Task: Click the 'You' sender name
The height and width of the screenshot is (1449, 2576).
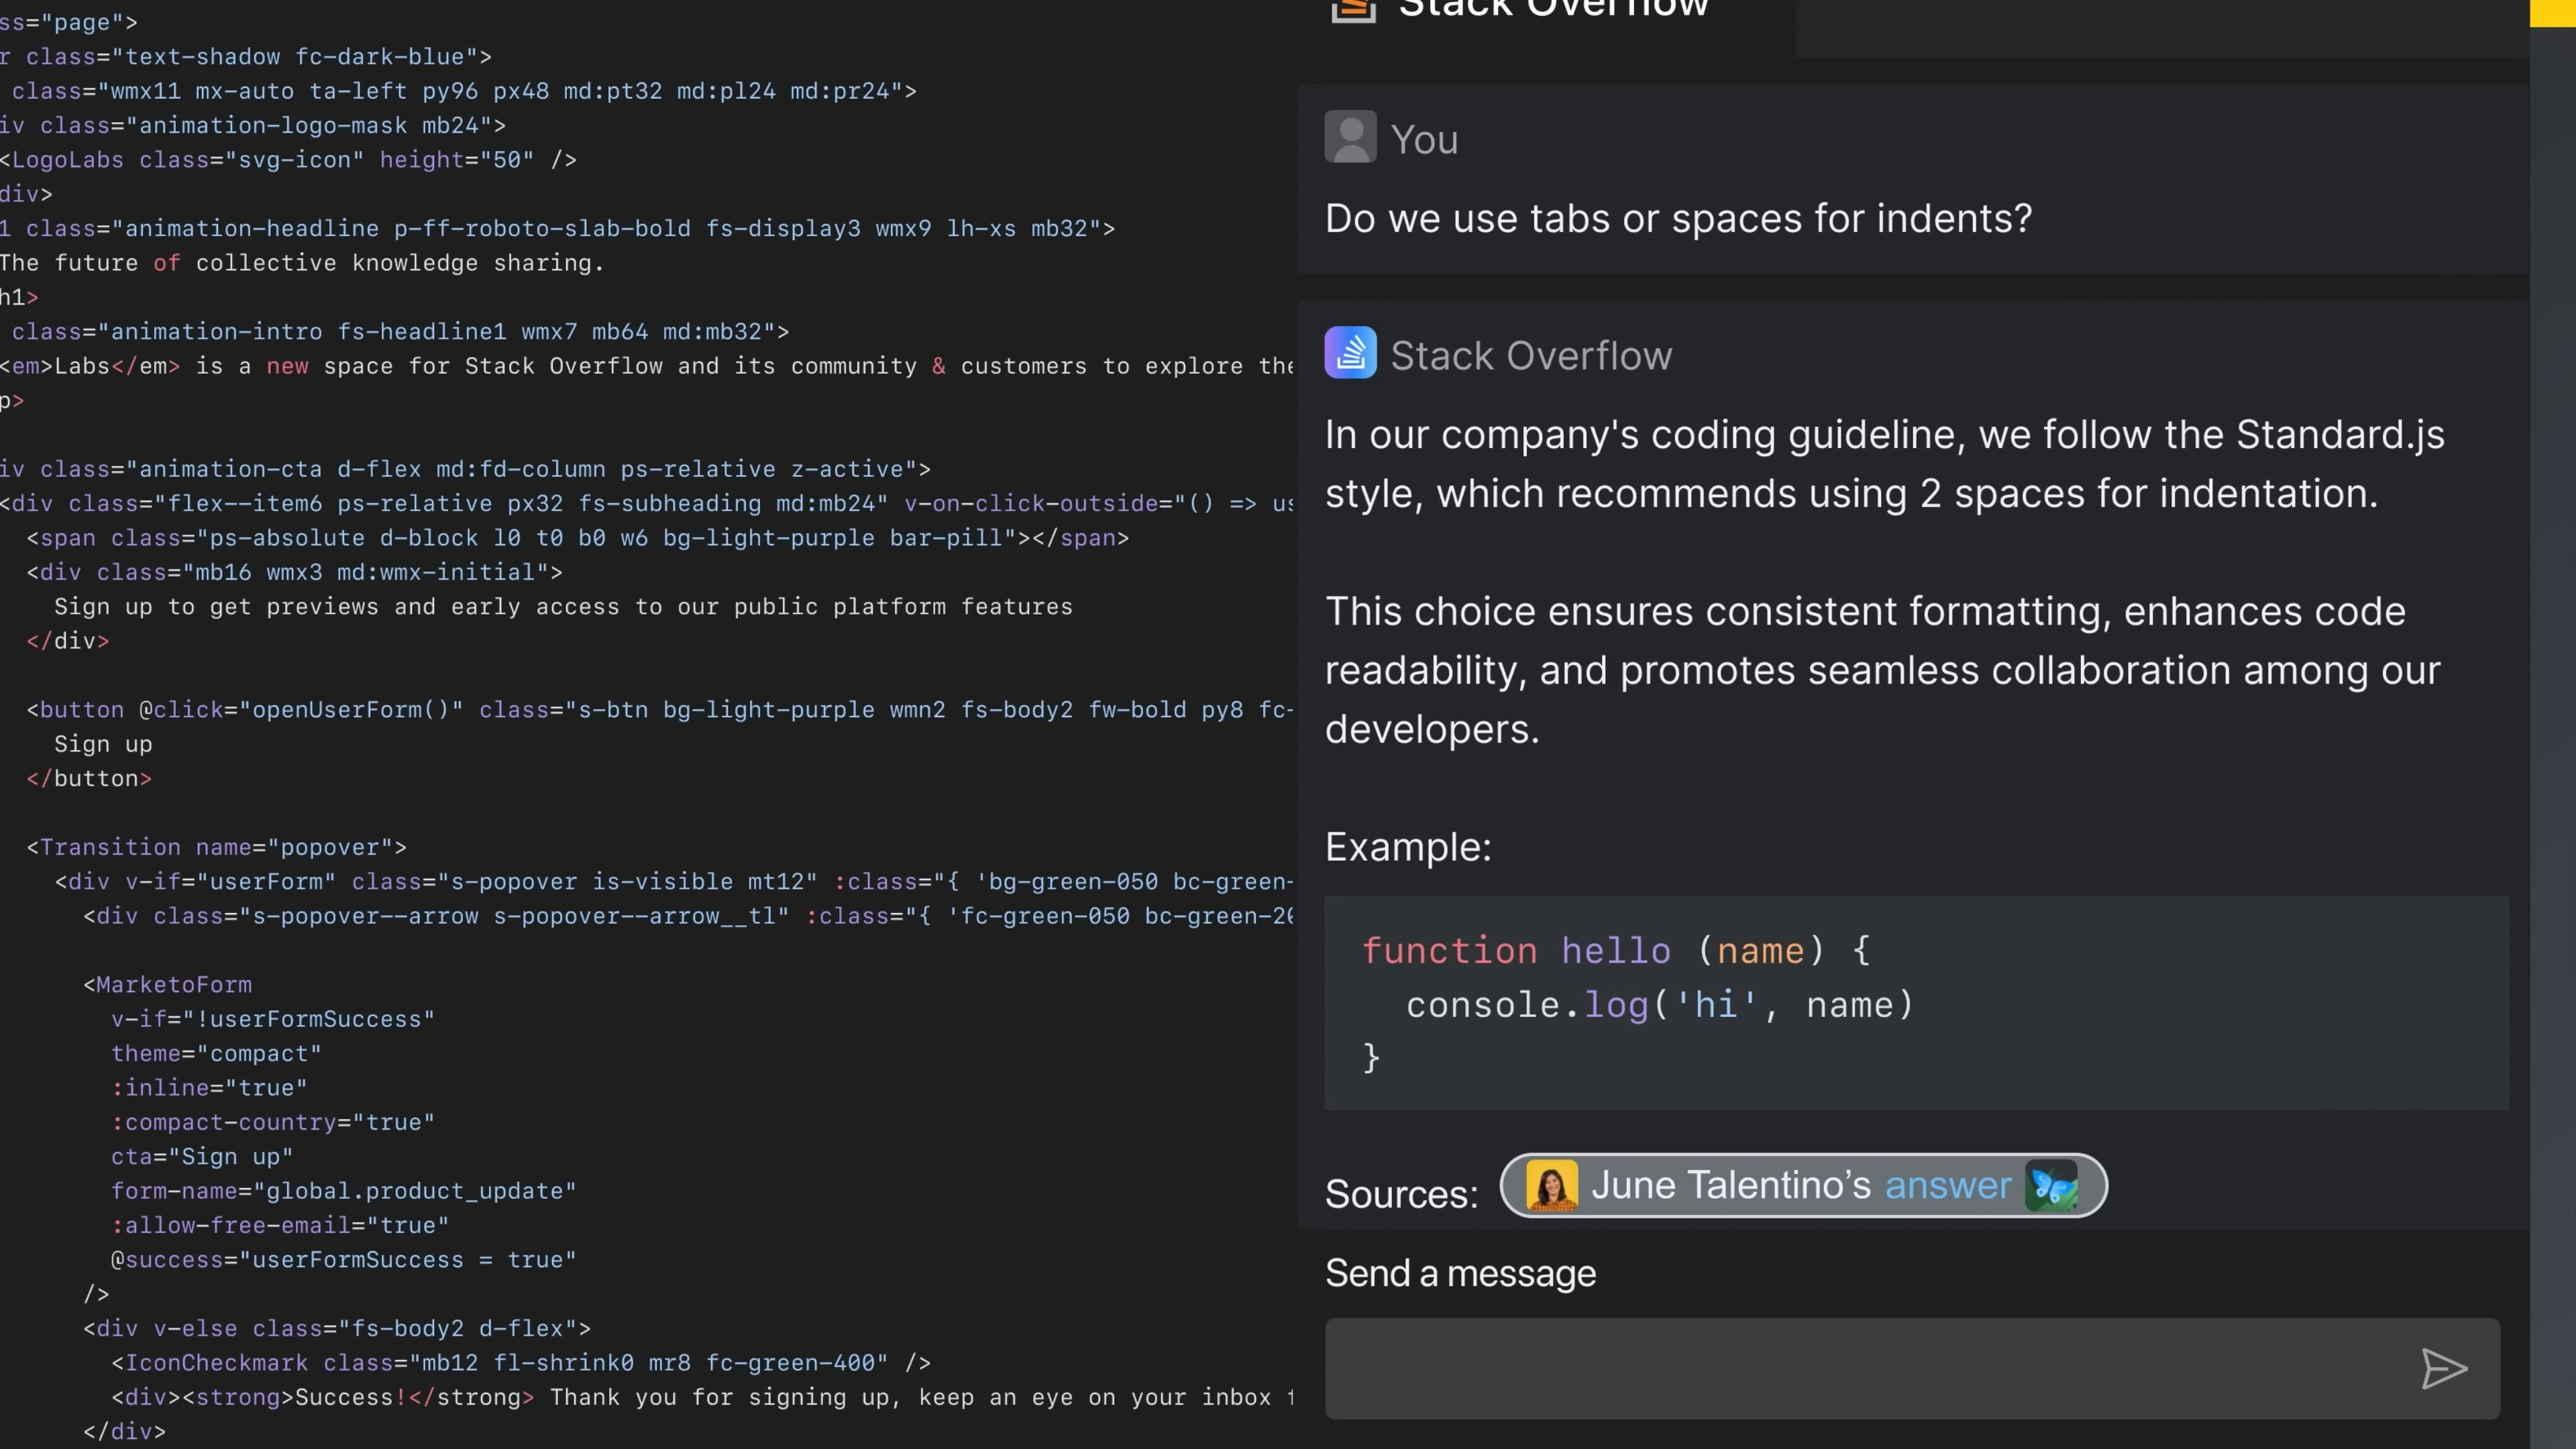Action: tap(1424, 139)
